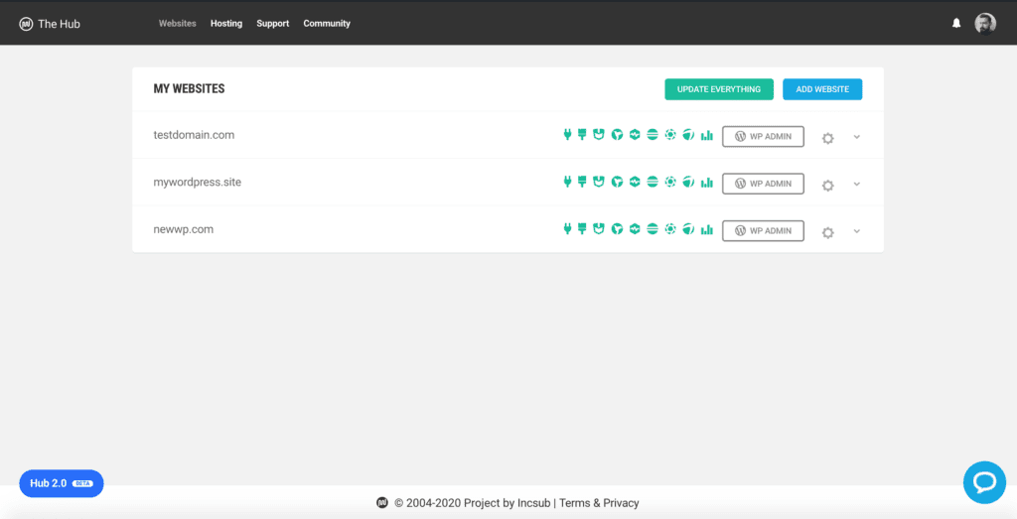Select the testdomain.com site name
1017x519 pixels.
coord(194,135)
